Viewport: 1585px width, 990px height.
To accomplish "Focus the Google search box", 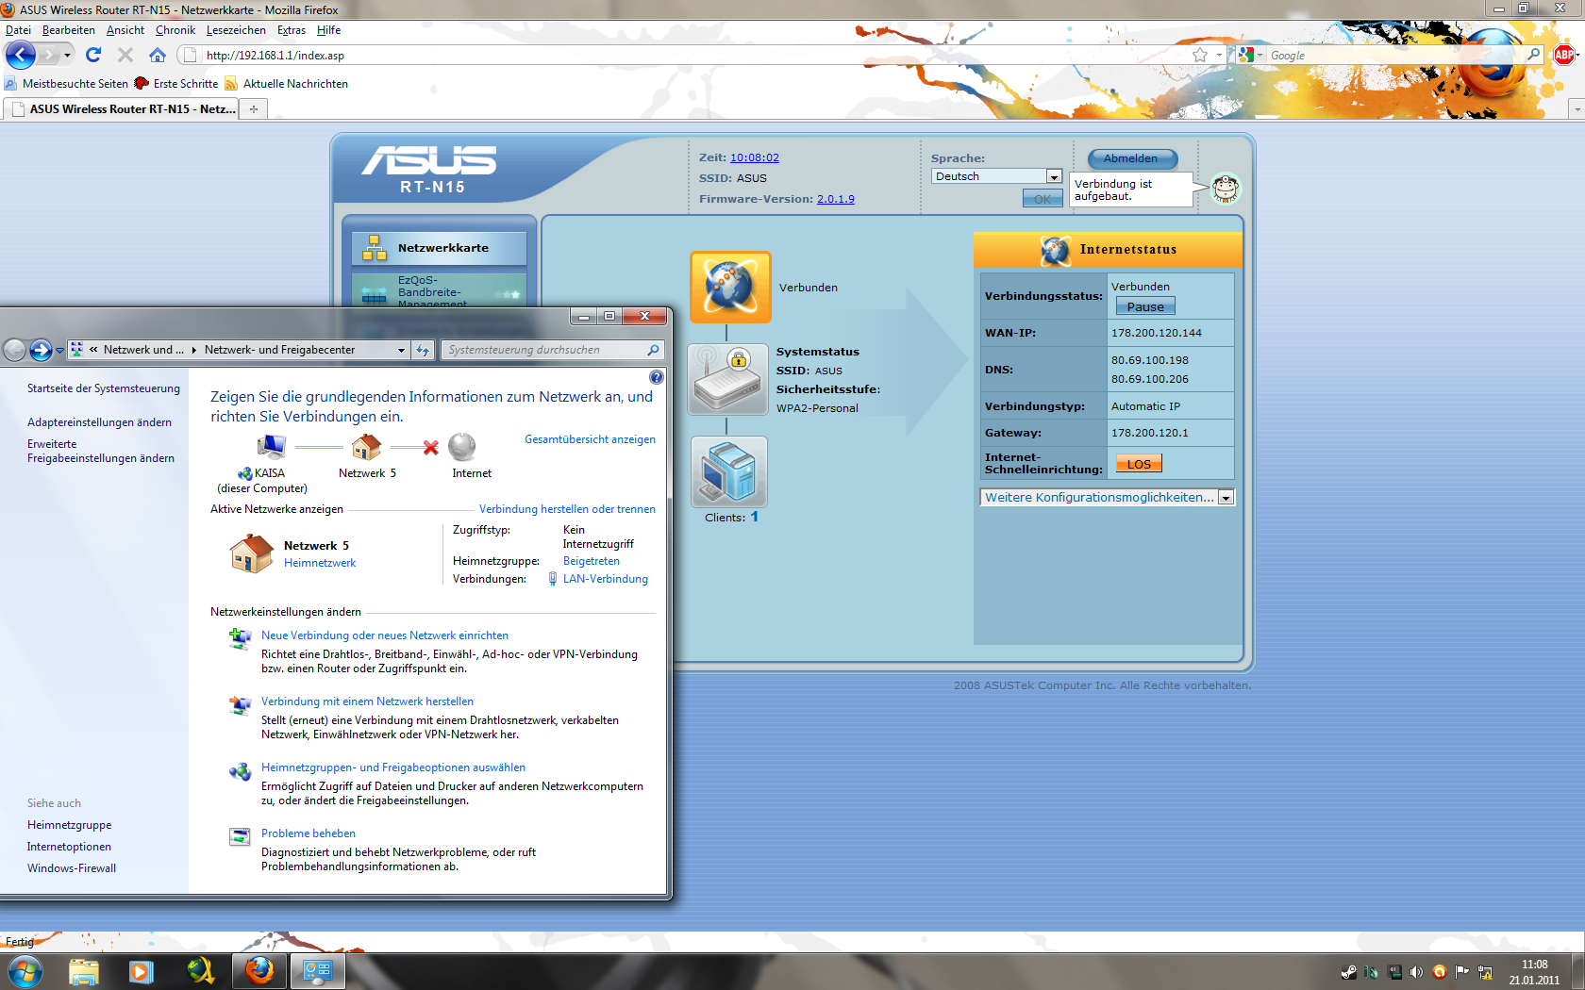I will point(1396,55).
